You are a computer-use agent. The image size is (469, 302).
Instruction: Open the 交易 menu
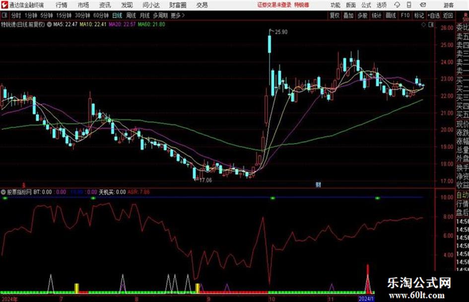click(202, 5)
